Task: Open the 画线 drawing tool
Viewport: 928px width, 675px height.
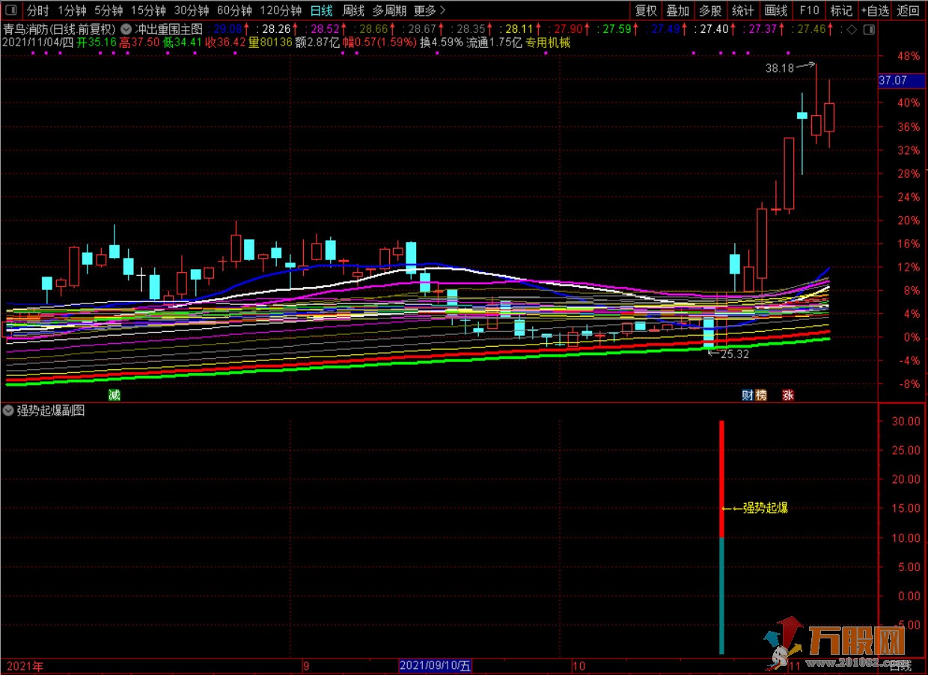Action: [776, 10]
